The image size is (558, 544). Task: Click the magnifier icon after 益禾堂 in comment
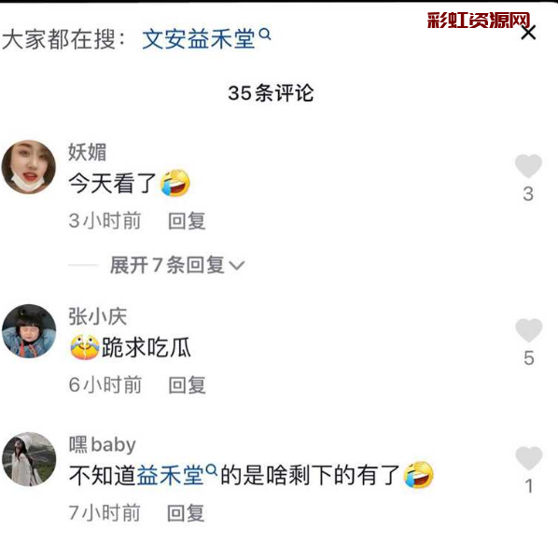point(212,470)
